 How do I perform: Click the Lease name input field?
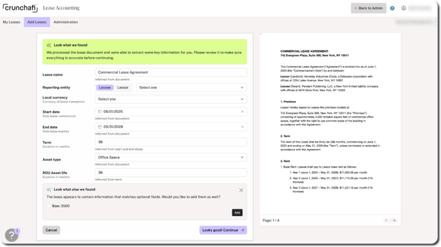pyautogui.click(x=171, y=72)
